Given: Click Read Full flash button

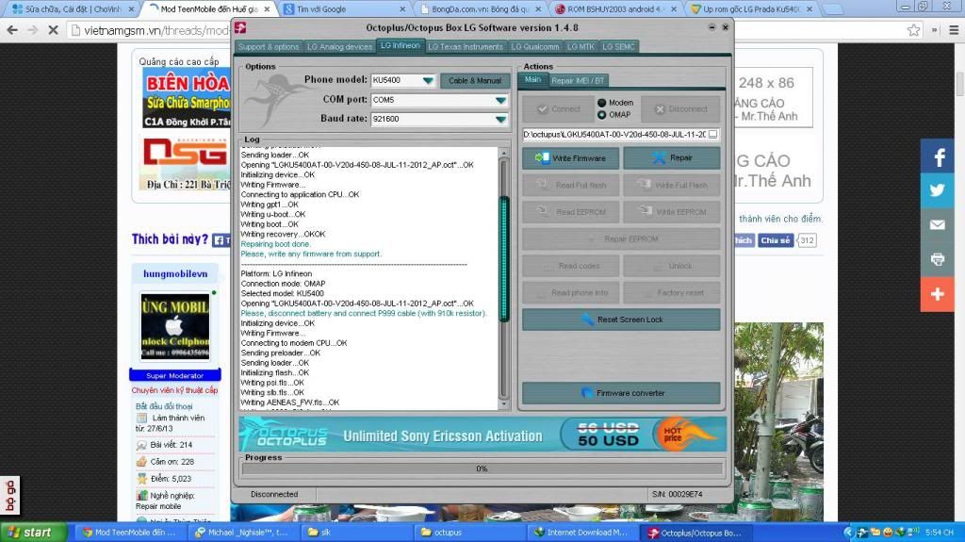Looking at the screenshot, I should coord(570,185).
